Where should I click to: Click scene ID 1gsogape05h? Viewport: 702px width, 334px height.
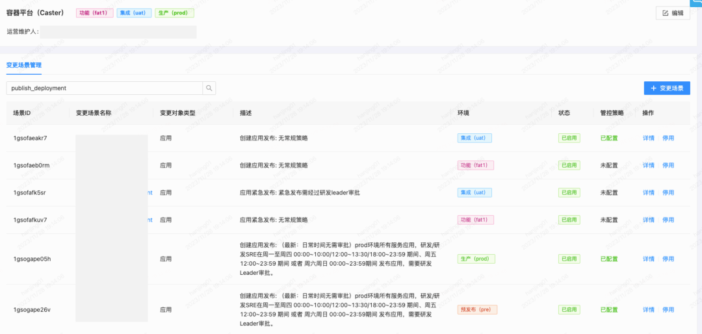pyautogui.click(x=32, y=259)
